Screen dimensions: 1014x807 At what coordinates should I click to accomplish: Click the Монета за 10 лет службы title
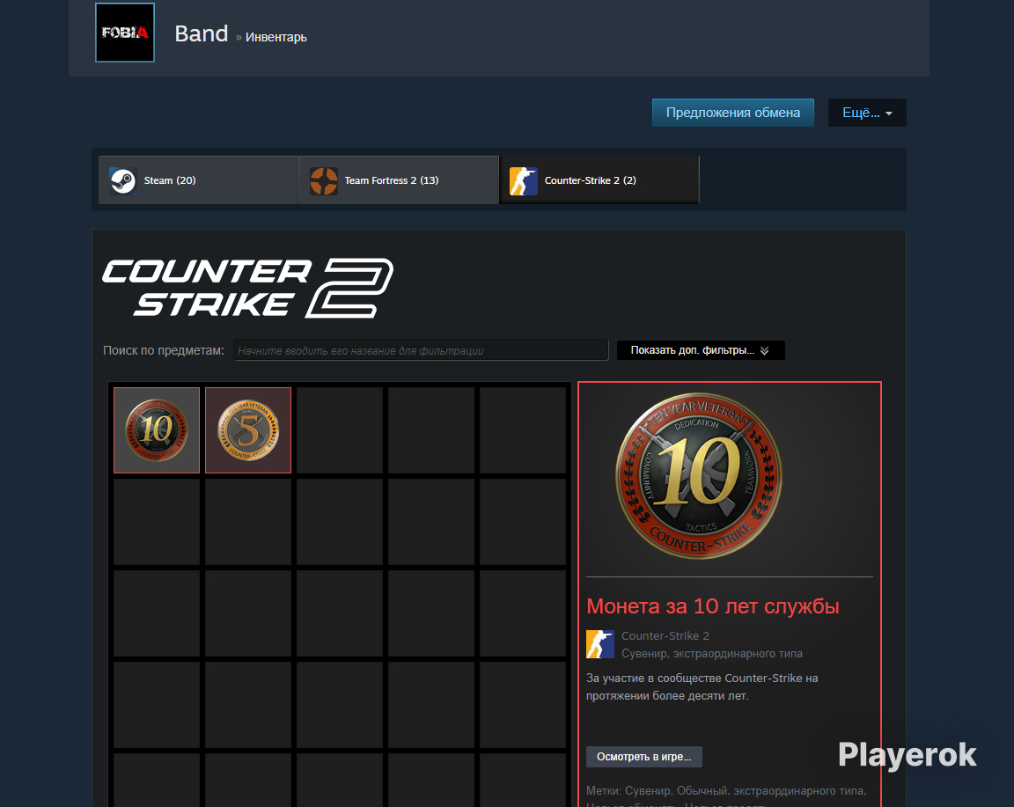coord(713,606)
